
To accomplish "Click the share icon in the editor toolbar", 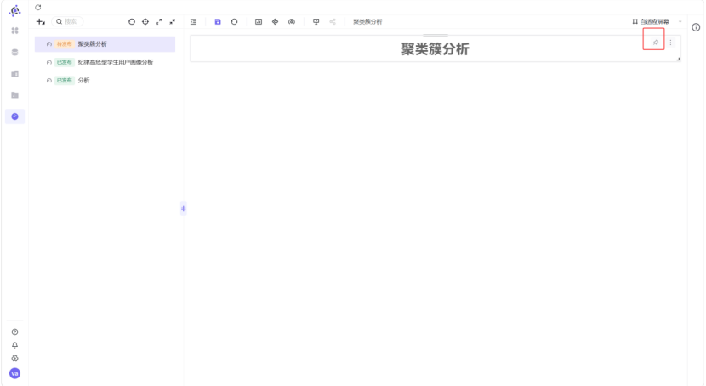I will (x=333, y=21).
